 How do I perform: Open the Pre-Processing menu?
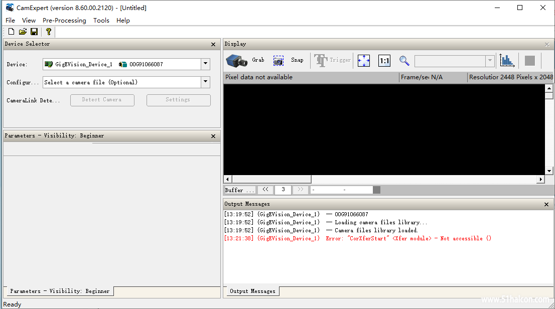point(64,21)
